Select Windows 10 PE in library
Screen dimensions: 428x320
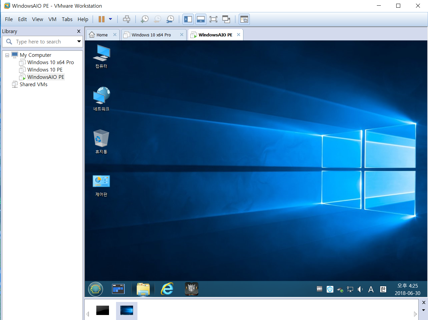45,70
